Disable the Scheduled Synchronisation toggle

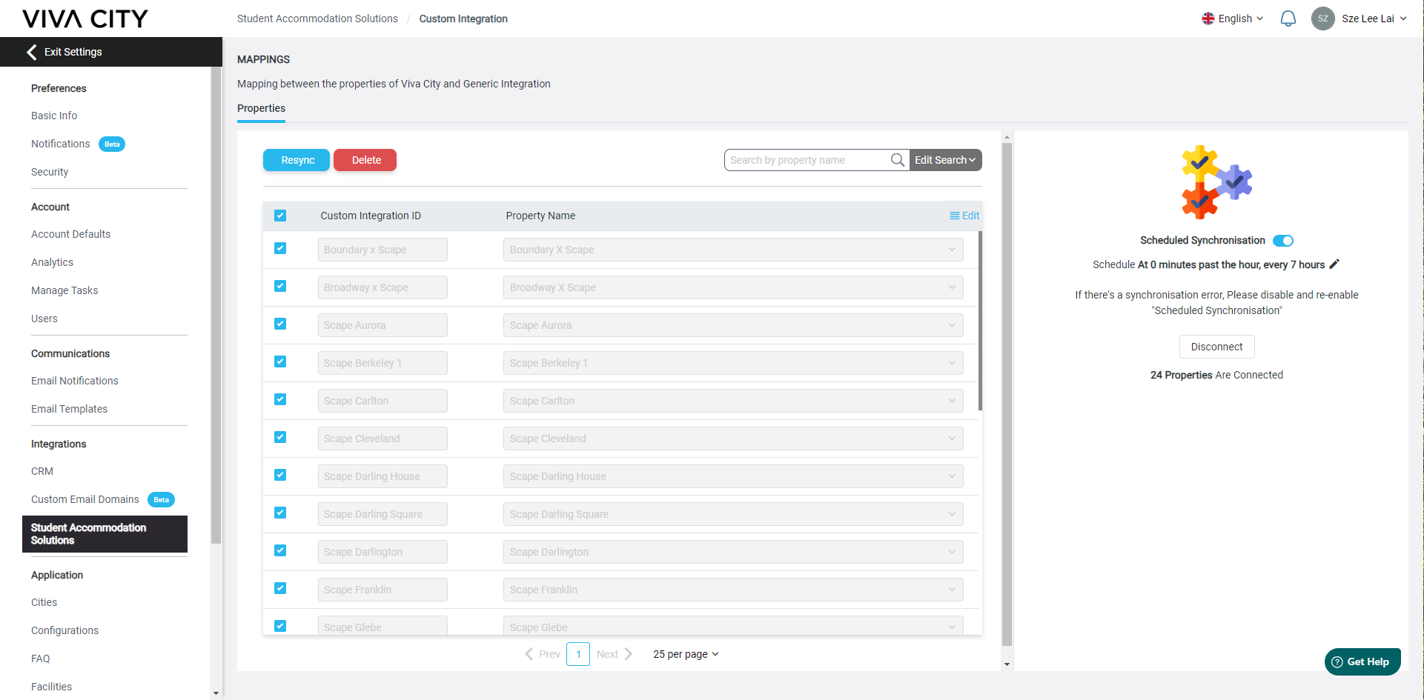click(x=1283, y=241)
